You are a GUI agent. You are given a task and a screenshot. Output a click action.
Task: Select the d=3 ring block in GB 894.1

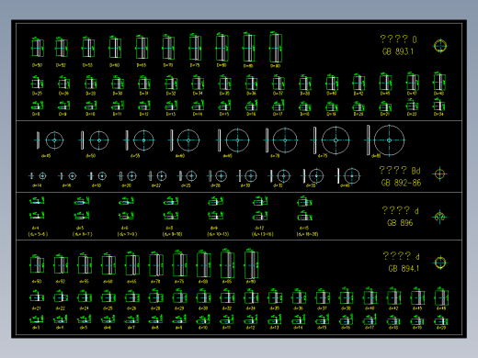[37, 319]
